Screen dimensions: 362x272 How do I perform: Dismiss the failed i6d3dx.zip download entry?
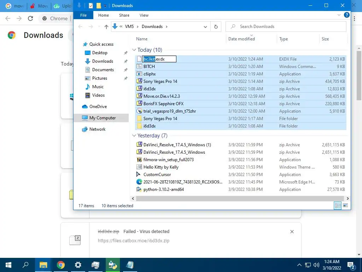point(292,232)
